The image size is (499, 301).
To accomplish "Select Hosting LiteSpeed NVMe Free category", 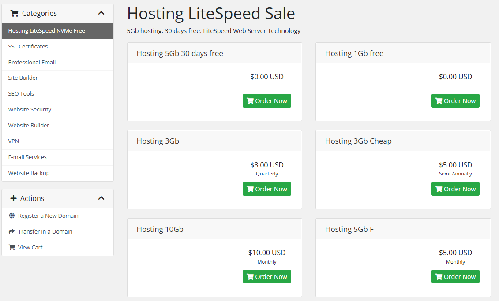I will point(58,31).
